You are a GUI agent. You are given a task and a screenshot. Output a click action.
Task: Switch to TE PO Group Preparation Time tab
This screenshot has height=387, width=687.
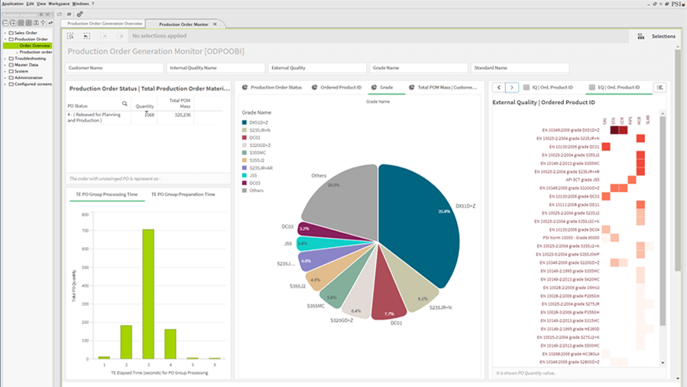[183, 194]
